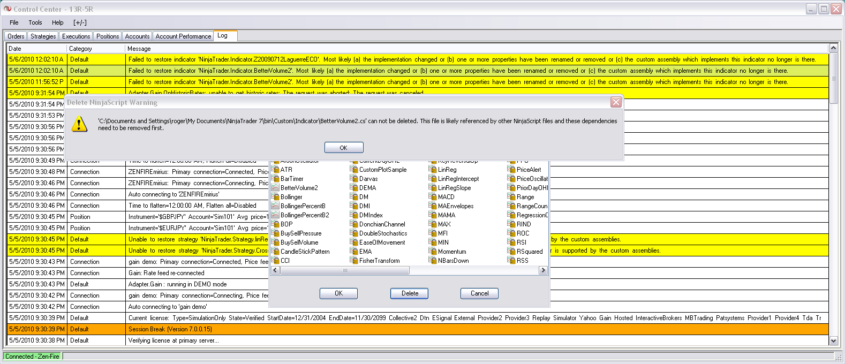
Task: Switch to the Orders tab
Action: tap(16, 36)
